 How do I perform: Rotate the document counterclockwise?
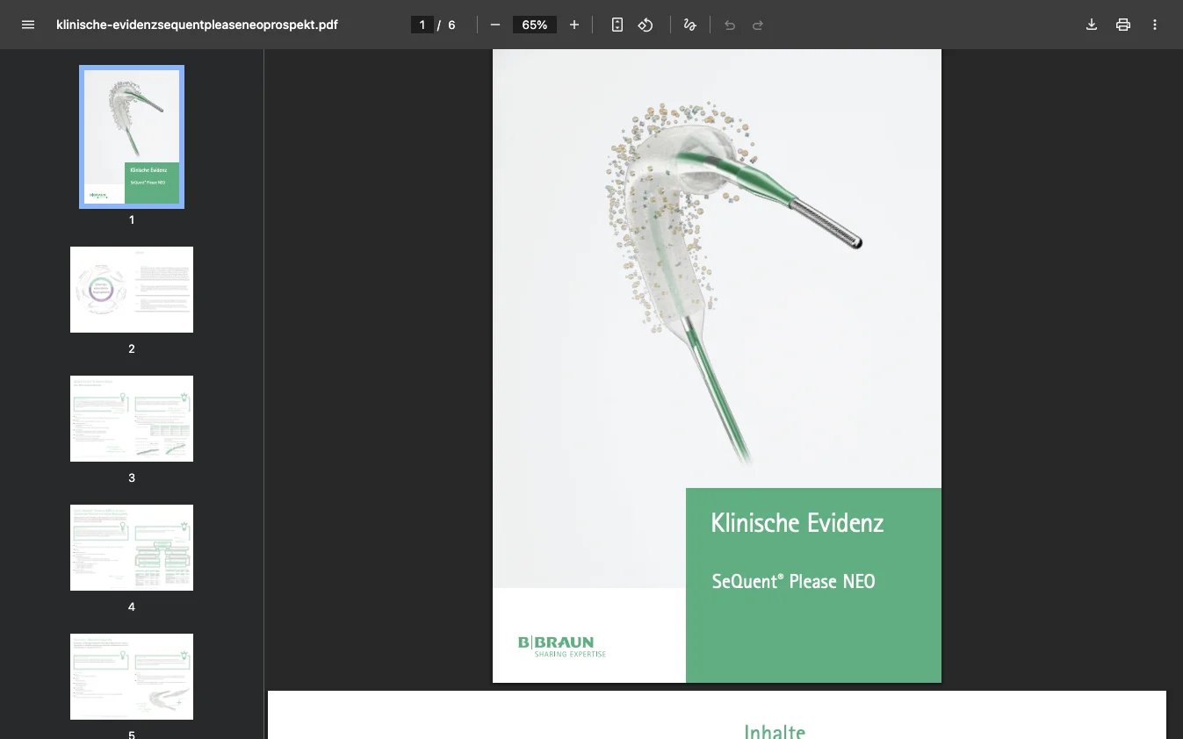646,25
